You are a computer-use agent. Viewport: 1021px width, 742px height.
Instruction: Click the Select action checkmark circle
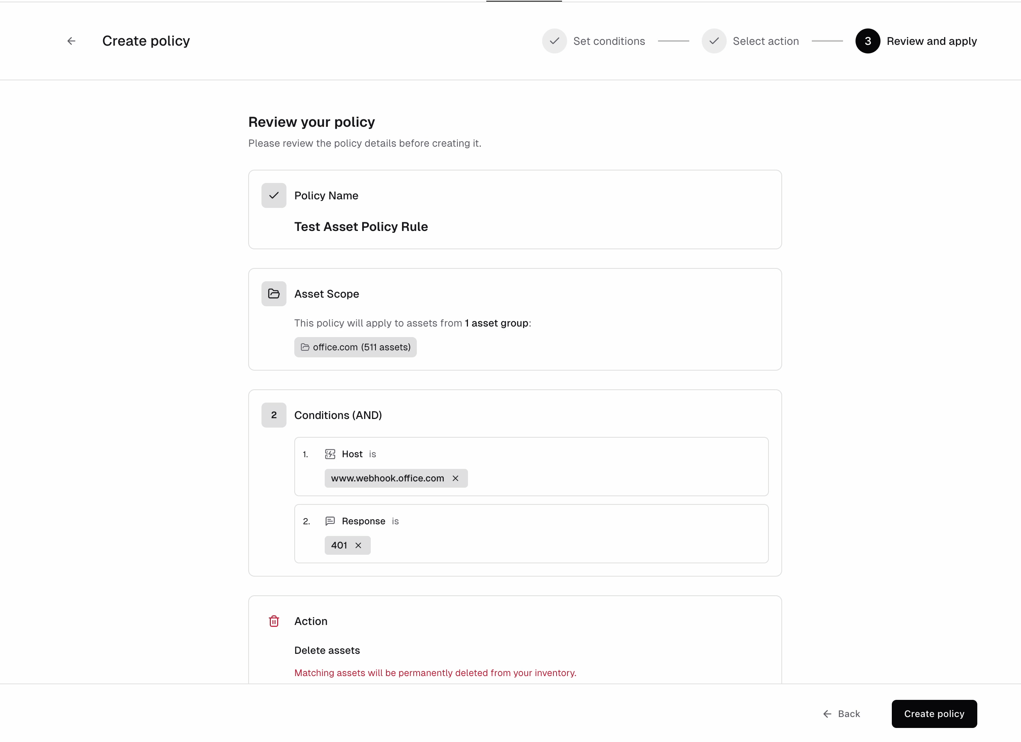pos(714,41)
